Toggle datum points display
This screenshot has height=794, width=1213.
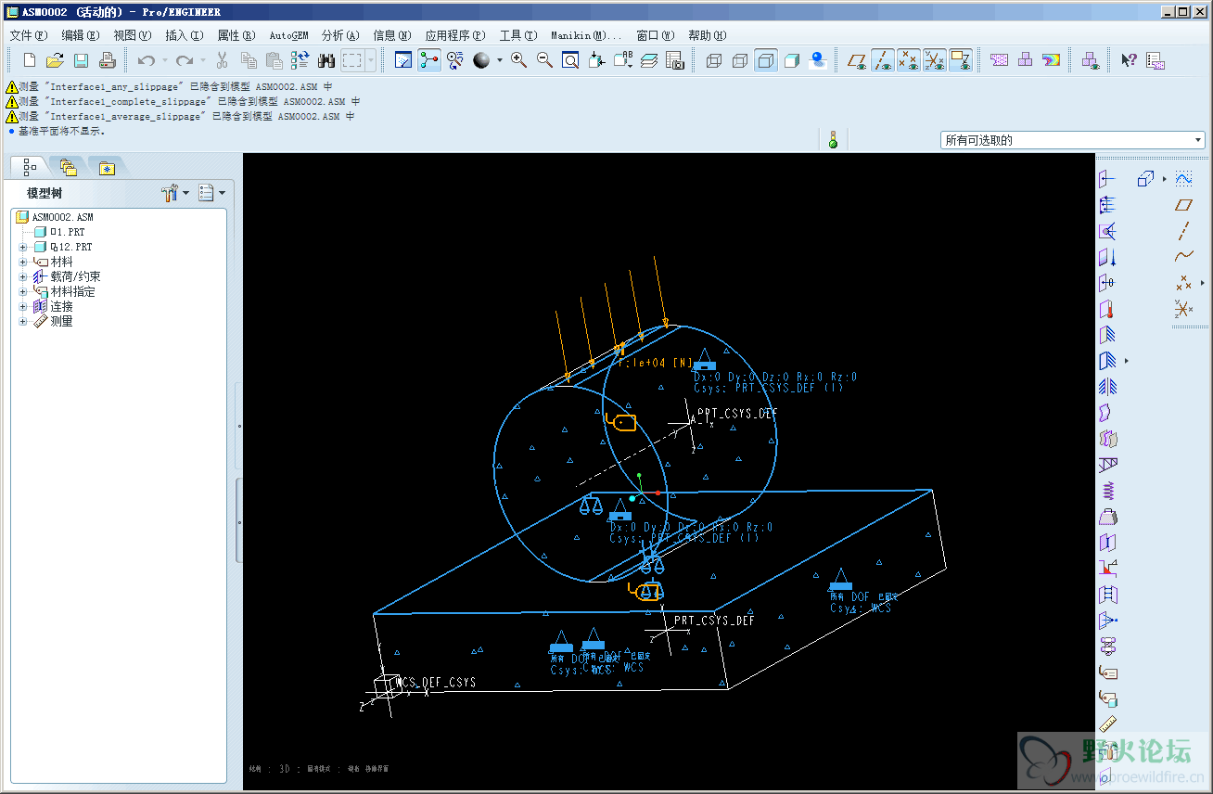click(x=909, y=60)
